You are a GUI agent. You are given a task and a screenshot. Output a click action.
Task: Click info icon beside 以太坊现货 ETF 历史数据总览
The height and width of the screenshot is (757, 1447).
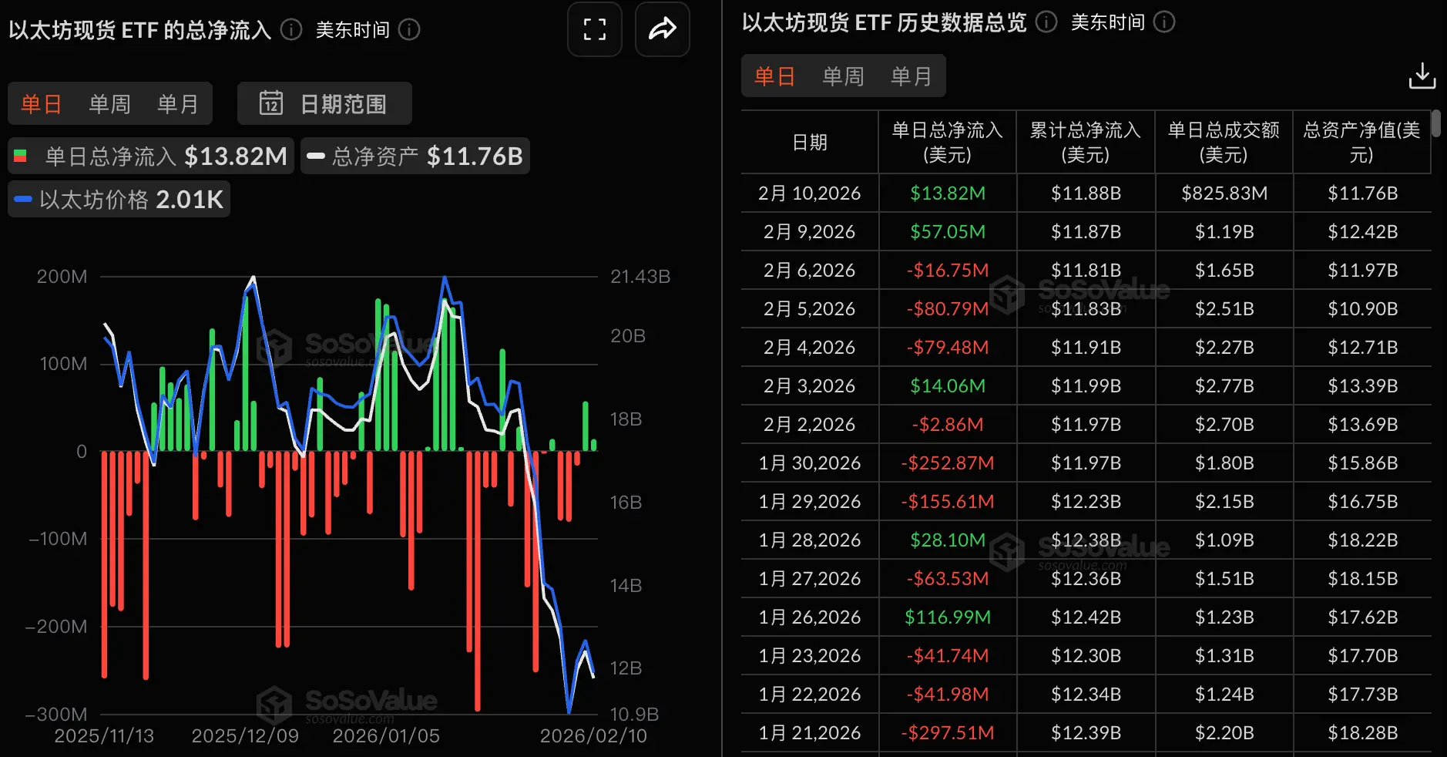coord(1046,22)
